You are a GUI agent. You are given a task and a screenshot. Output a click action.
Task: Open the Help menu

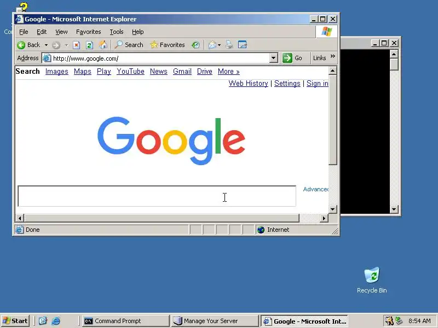click(138, 32)
